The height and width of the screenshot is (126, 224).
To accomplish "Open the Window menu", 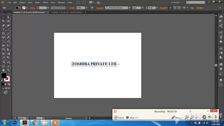I will click(62, 2).
